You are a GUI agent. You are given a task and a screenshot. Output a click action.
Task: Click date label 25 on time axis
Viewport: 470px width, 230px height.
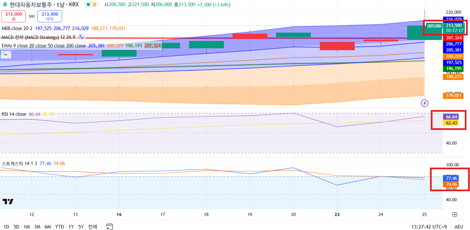424,214
